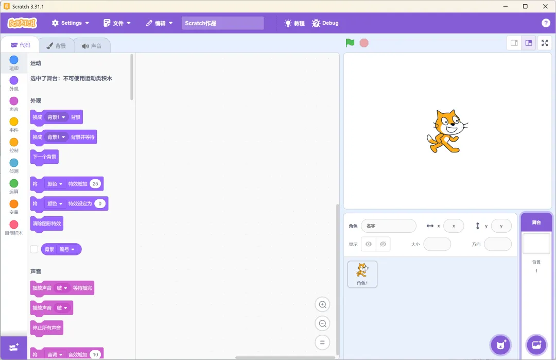Open the 编辑 menu
Viewport: 556px width, 360px height.
click(x=160, y=23)
